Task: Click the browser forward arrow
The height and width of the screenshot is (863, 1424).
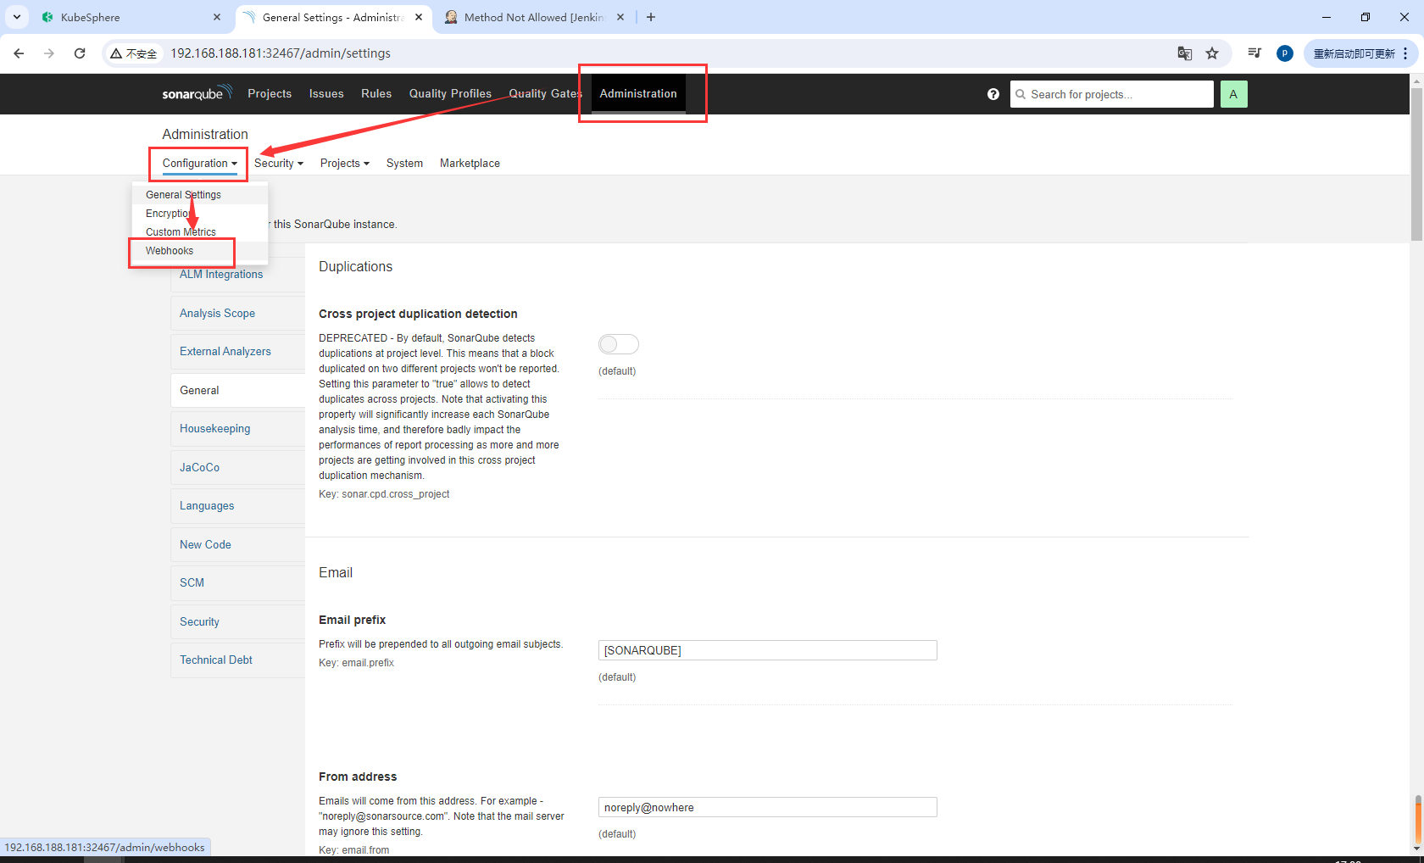Action: pyautogui.click(x=49, y=53)
